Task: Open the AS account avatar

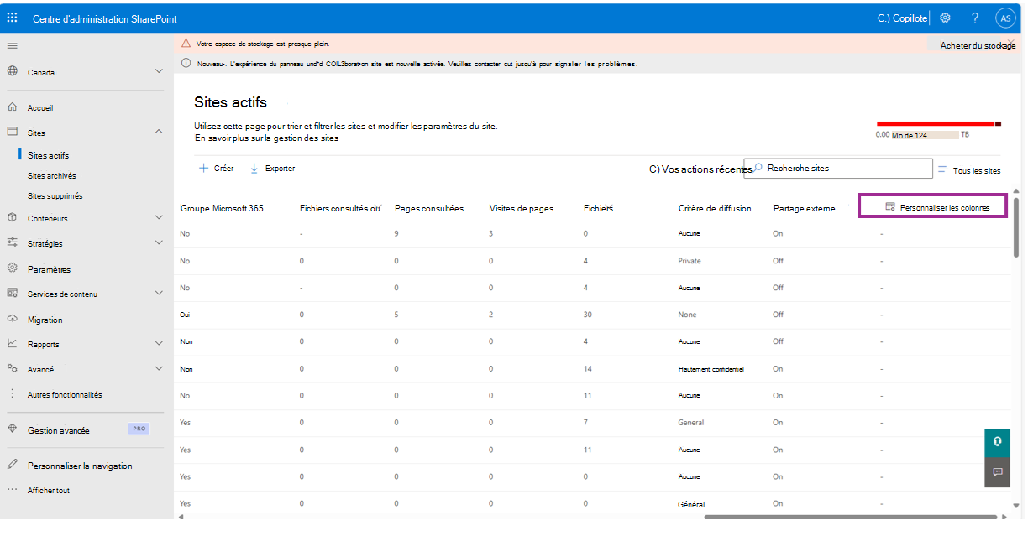Action: (x=1004, y=18)
